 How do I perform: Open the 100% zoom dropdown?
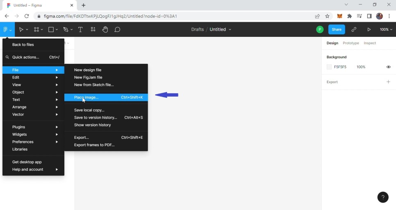click(386, 29)
